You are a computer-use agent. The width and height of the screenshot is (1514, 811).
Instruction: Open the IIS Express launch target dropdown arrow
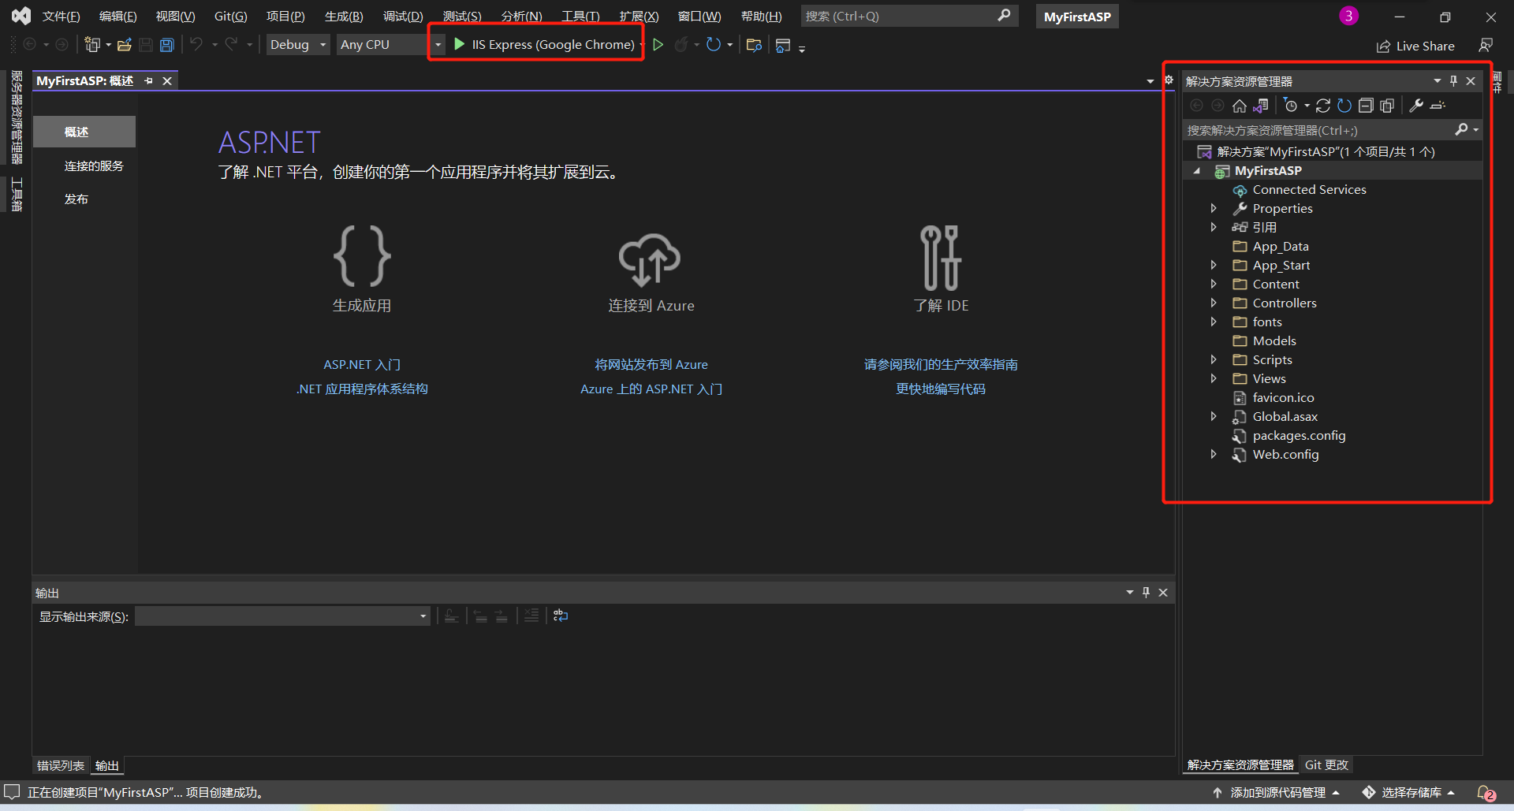[641, 45]
